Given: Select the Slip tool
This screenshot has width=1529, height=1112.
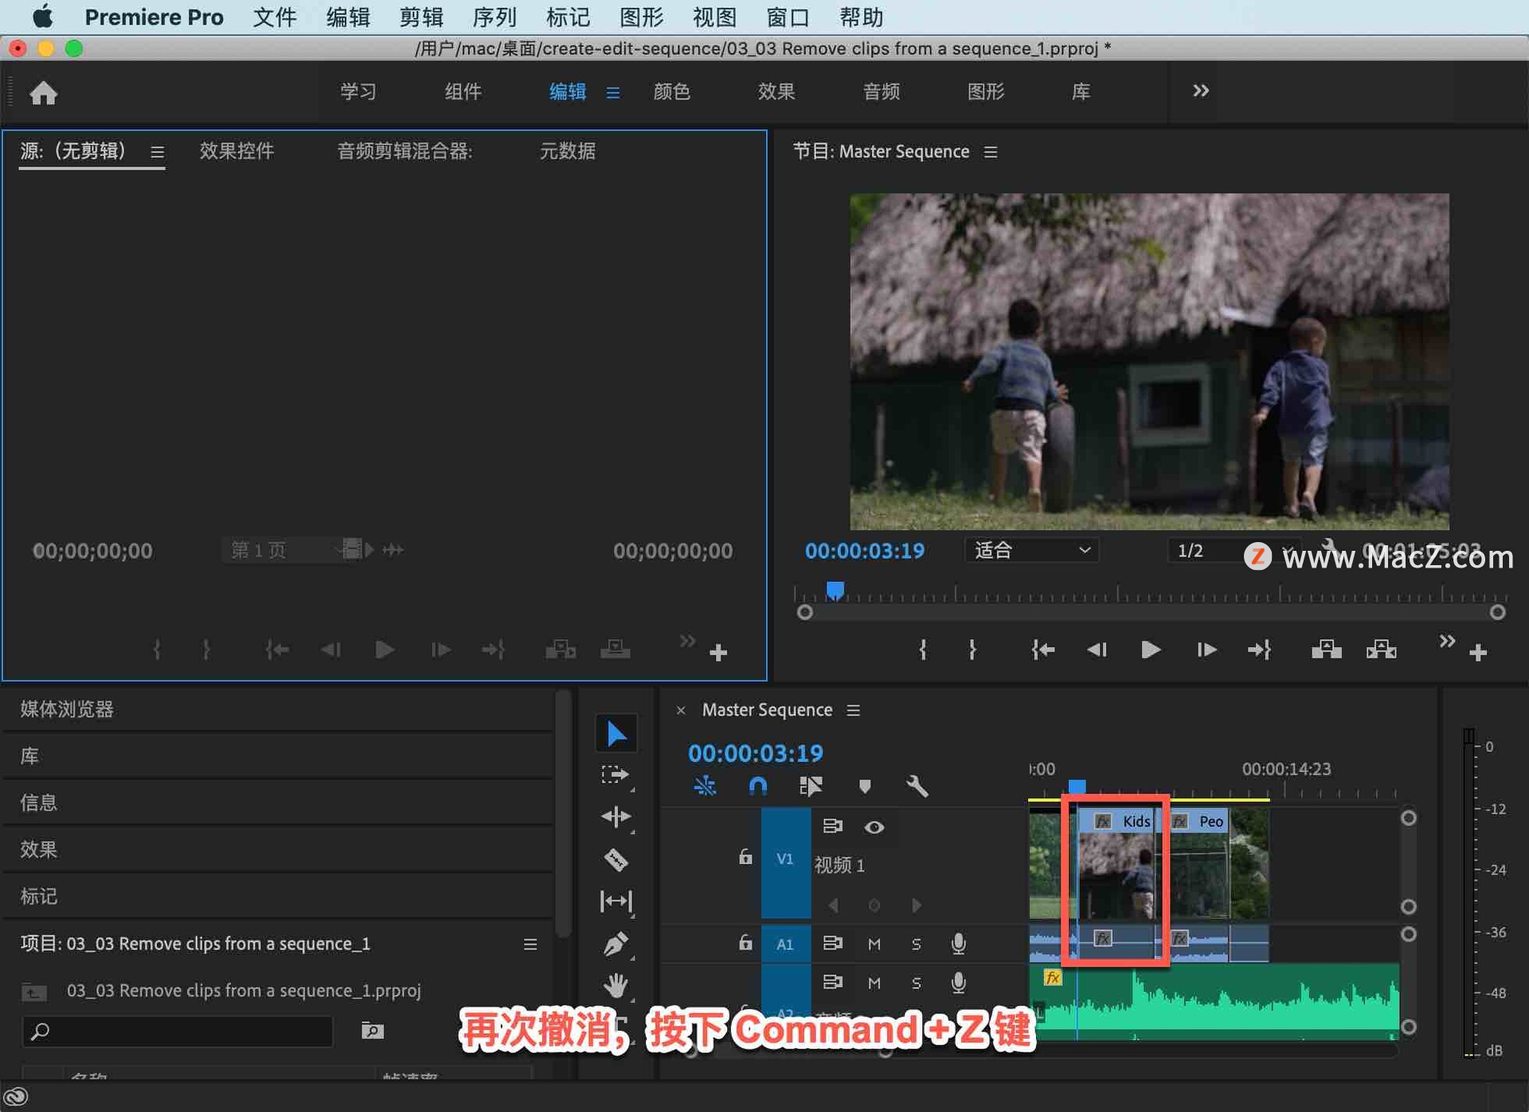Looking at the screenshot, I should coord(616,901).
